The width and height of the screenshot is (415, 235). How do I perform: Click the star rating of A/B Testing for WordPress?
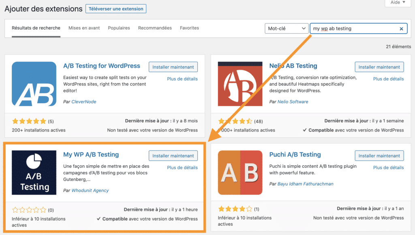[29, 121]
